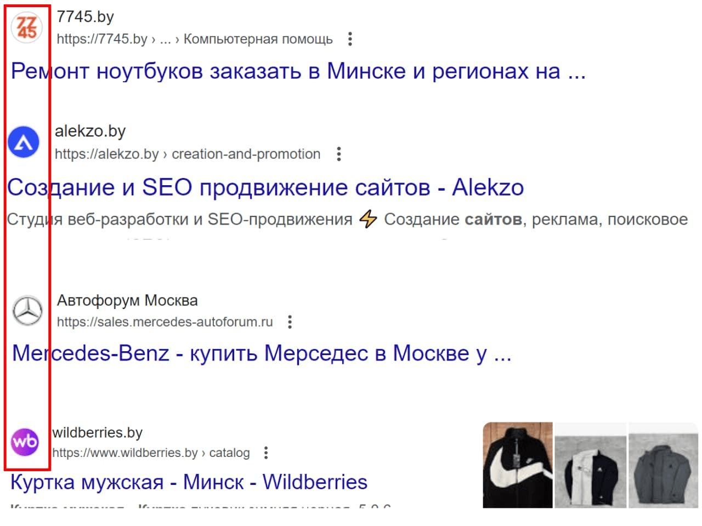Click the purple Wildberries favicon
Screen dimensions: 702x526
25,441
